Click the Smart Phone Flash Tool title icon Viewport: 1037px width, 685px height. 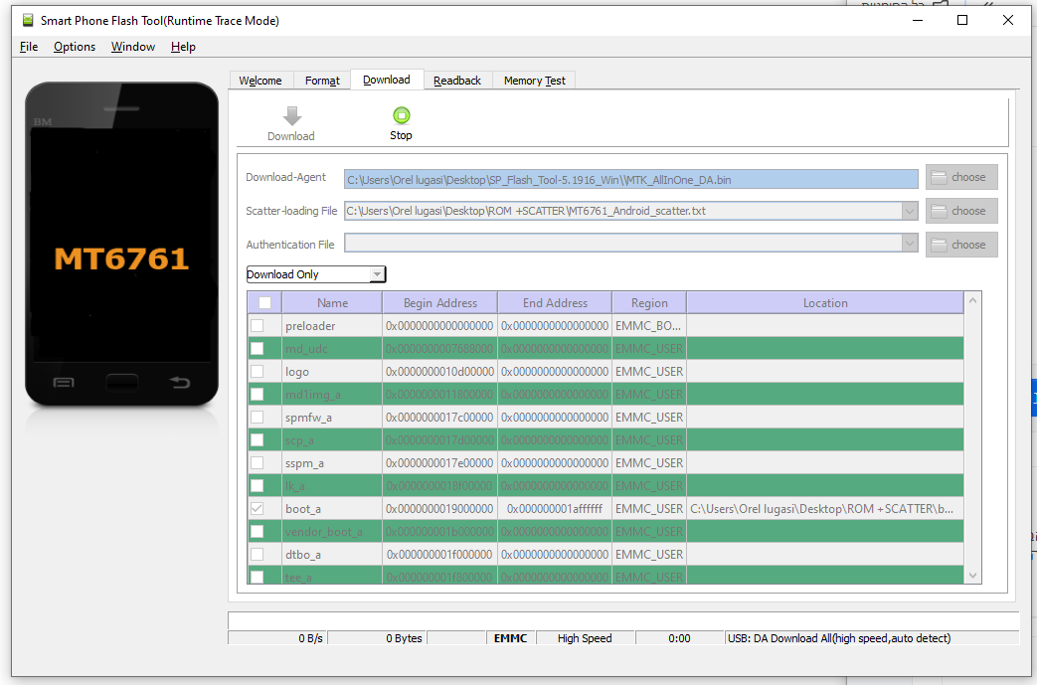click(27, 20)
